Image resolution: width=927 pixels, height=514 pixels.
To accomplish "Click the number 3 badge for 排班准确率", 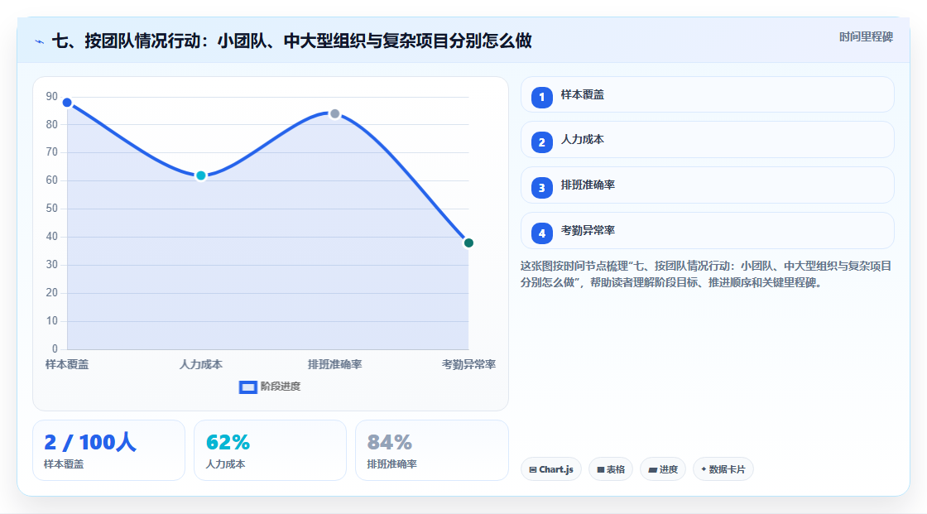I will point(541,188).
